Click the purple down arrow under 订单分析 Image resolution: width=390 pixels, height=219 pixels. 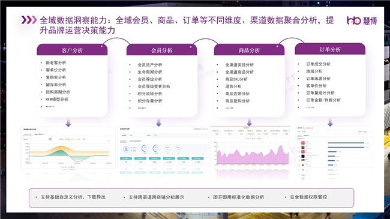click(330, 122)
